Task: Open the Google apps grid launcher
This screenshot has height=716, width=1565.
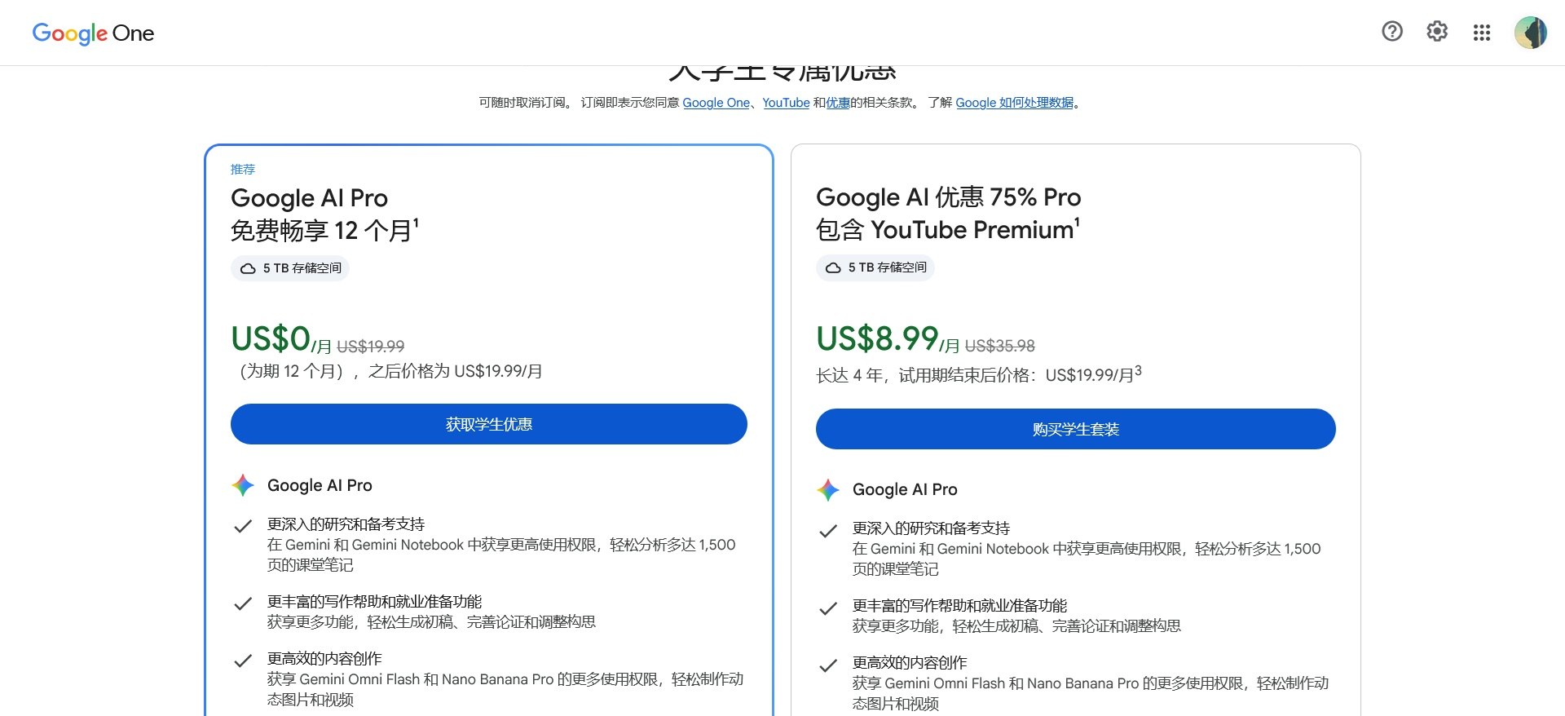Action: click(1482, 33)
